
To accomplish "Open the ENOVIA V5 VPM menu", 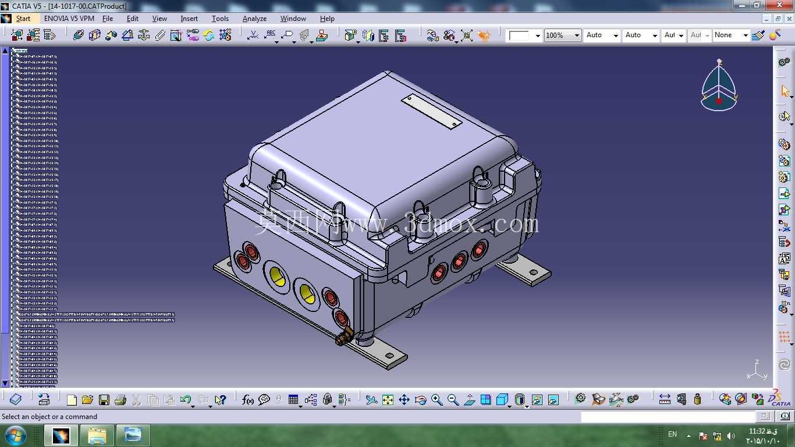I will [69, 19].
